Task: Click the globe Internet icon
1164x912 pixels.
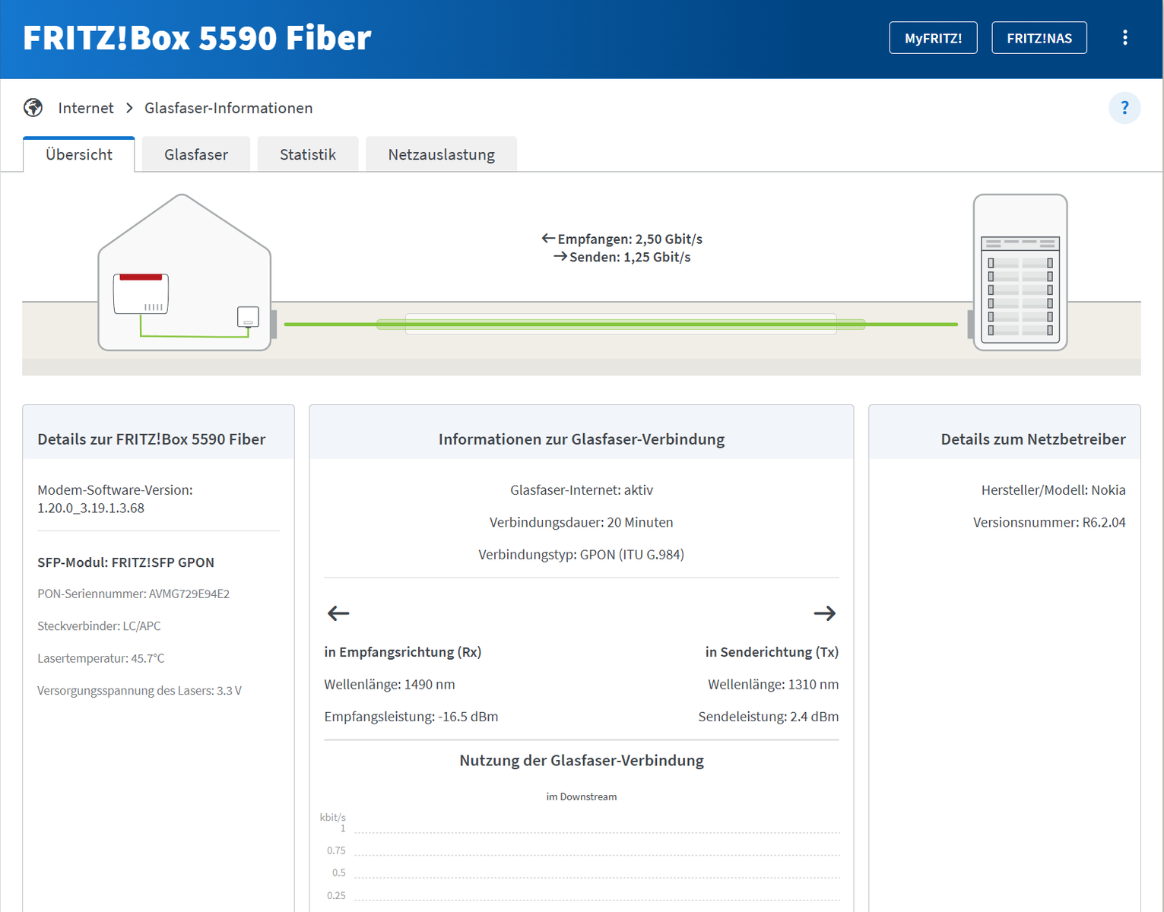Action: pos(33,108)
